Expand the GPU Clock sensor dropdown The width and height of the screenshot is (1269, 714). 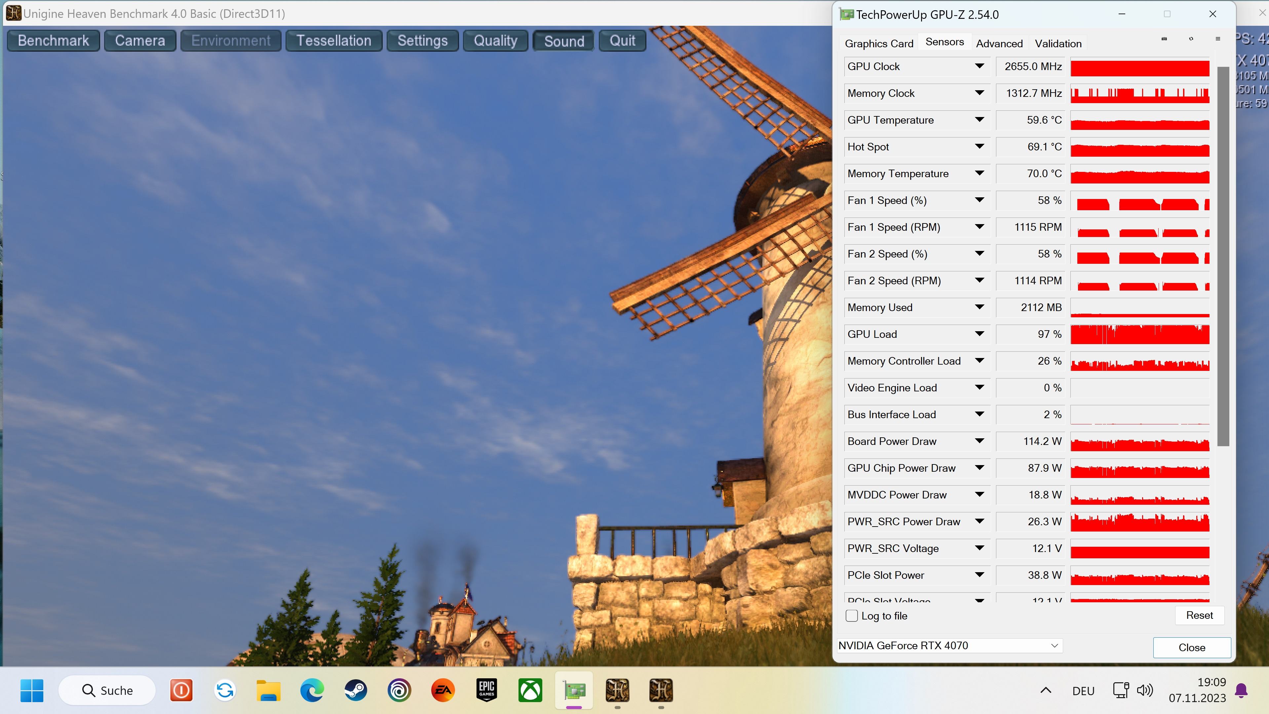click(979, 66)
